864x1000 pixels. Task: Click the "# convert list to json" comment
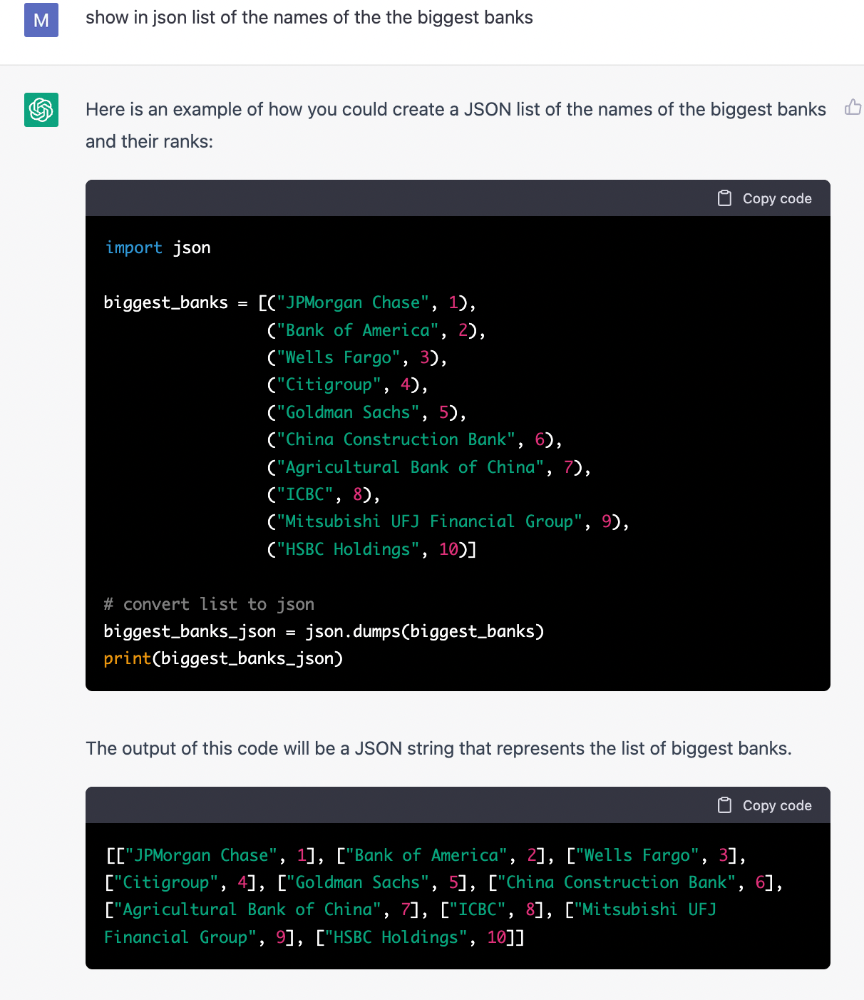209,604
